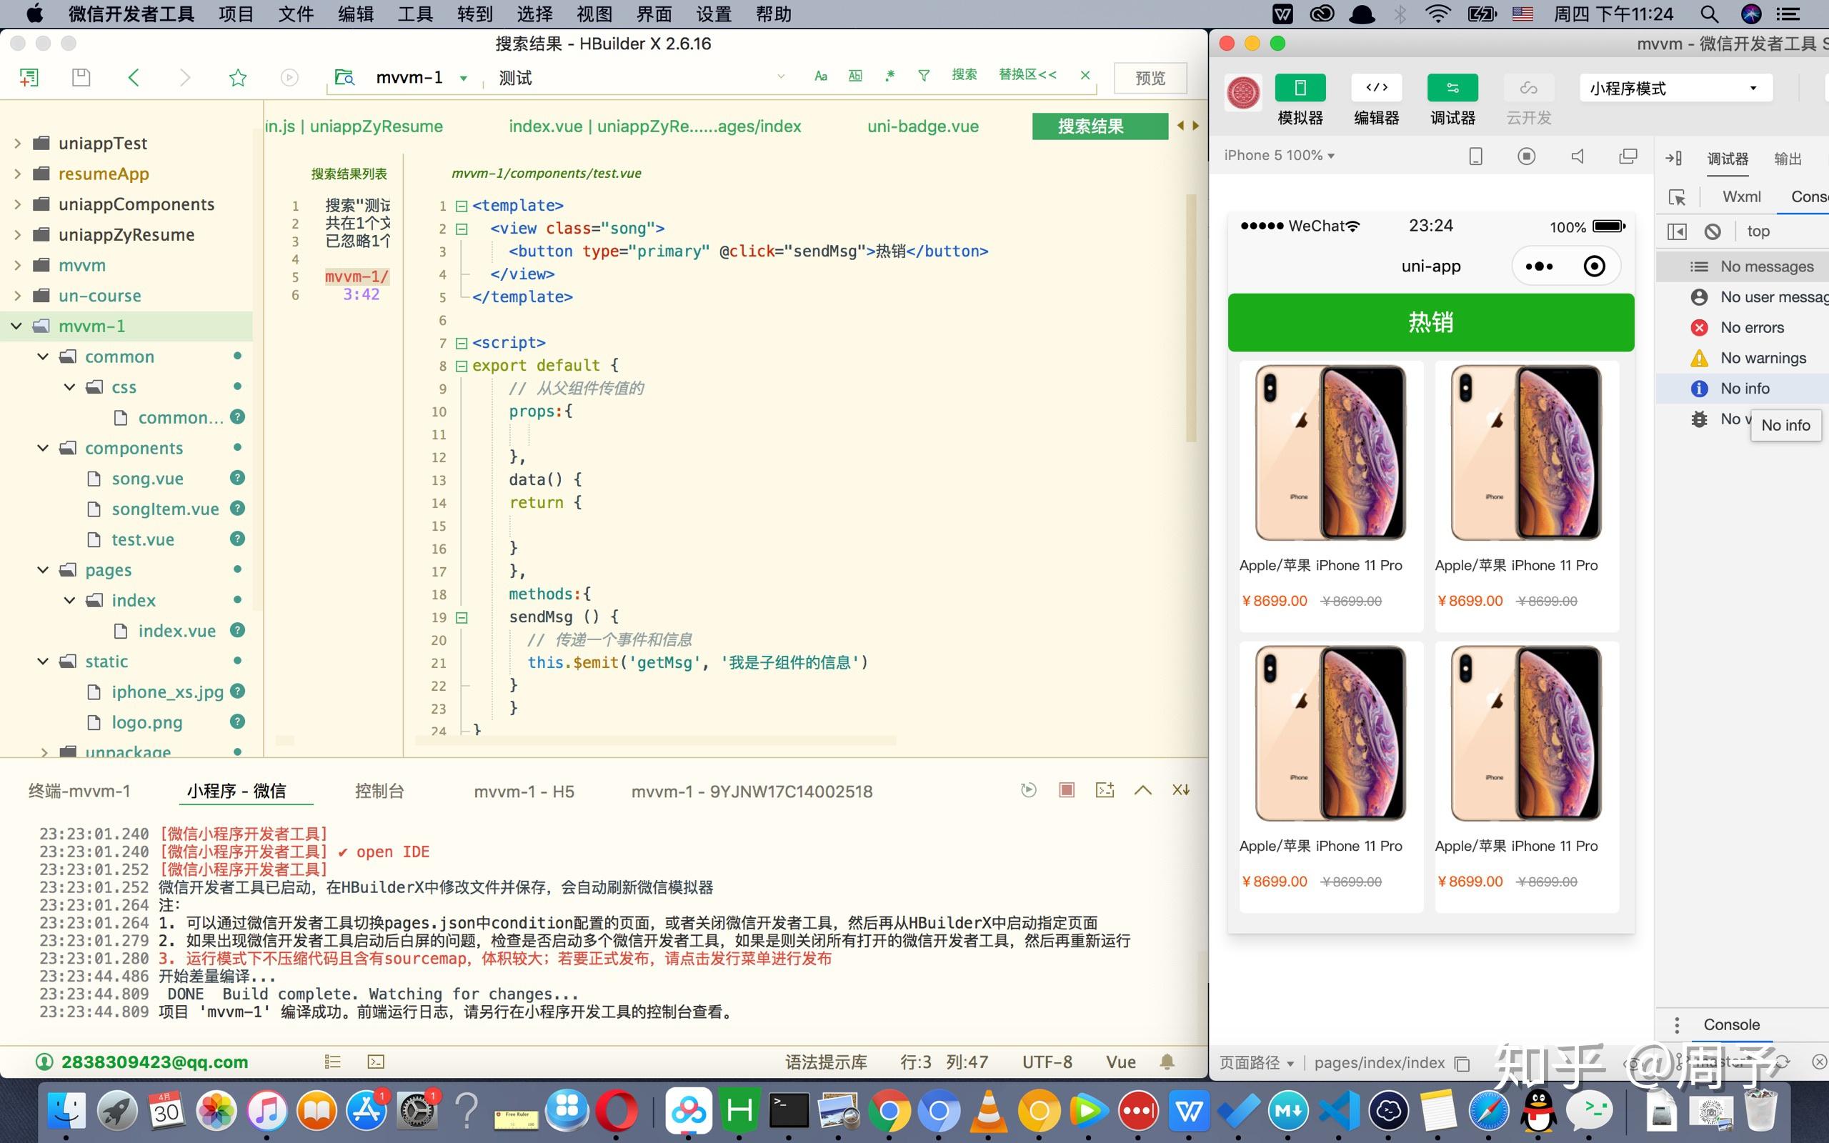Expand the uniappZyResume project folder
Image resolution: width=1829 pixels, height=1143 pixels.
(x=17, y=234)
